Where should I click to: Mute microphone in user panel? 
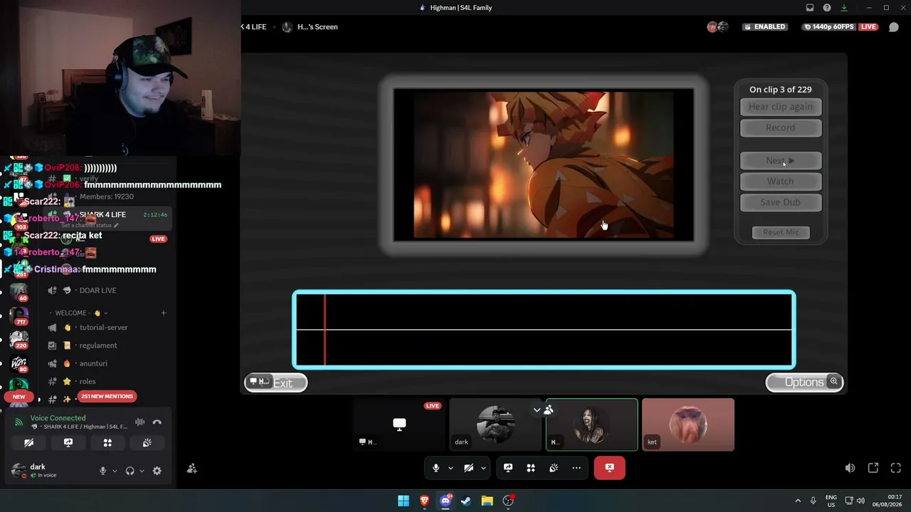[102, 471]
